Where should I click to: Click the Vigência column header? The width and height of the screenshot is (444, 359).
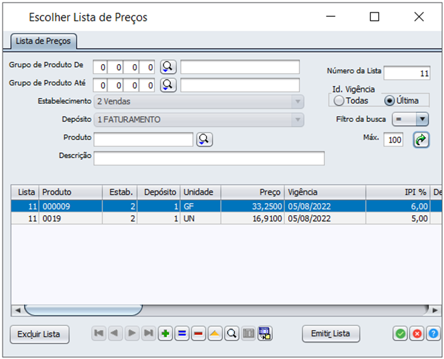[x=325, y=192]
